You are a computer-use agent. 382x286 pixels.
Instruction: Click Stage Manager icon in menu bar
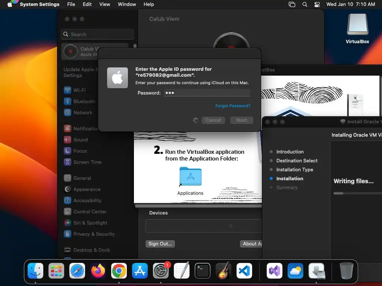292,4
